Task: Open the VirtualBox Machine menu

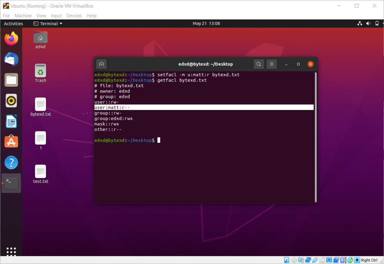Action: [23, 16]
